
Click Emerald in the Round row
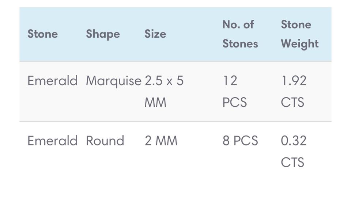pos(52,141)
